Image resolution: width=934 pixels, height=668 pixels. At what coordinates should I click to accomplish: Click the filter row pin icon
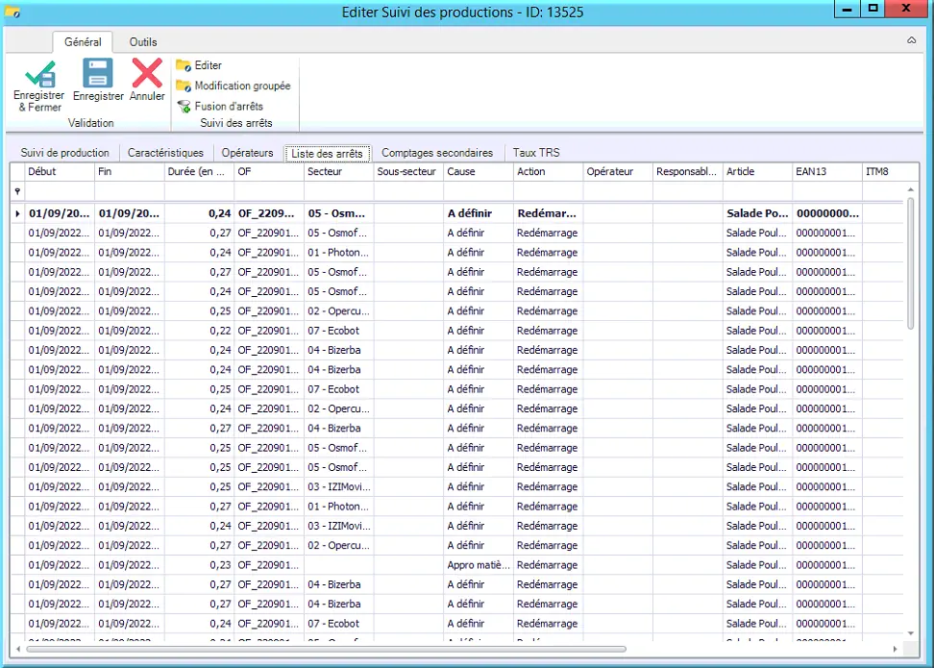pyautogui.click(x=17, y=191)
